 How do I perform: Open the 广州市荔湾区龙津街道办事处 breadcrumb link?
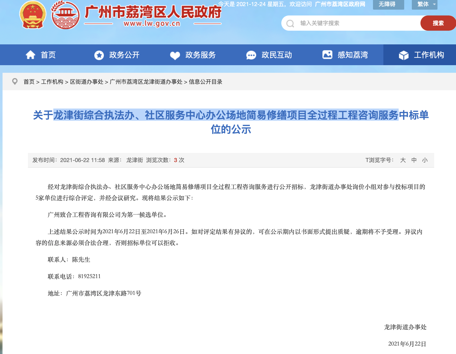[x=146, y=82]
